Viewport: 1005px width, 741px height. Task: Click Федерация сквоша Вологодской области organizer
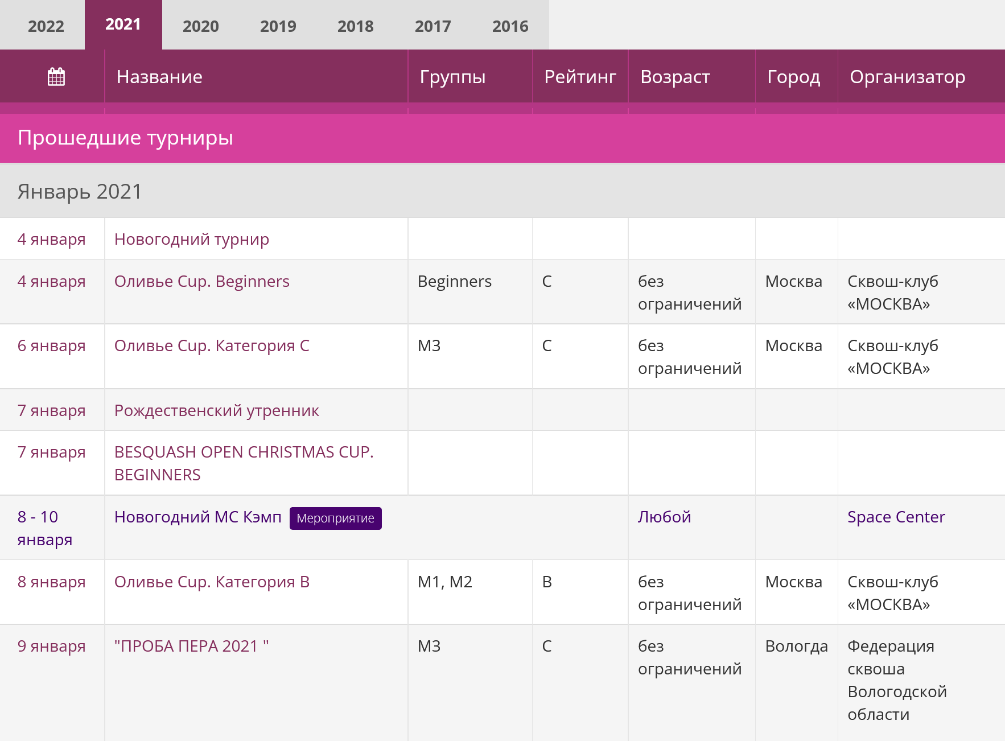pyautogui.click(x=897, y=680)
